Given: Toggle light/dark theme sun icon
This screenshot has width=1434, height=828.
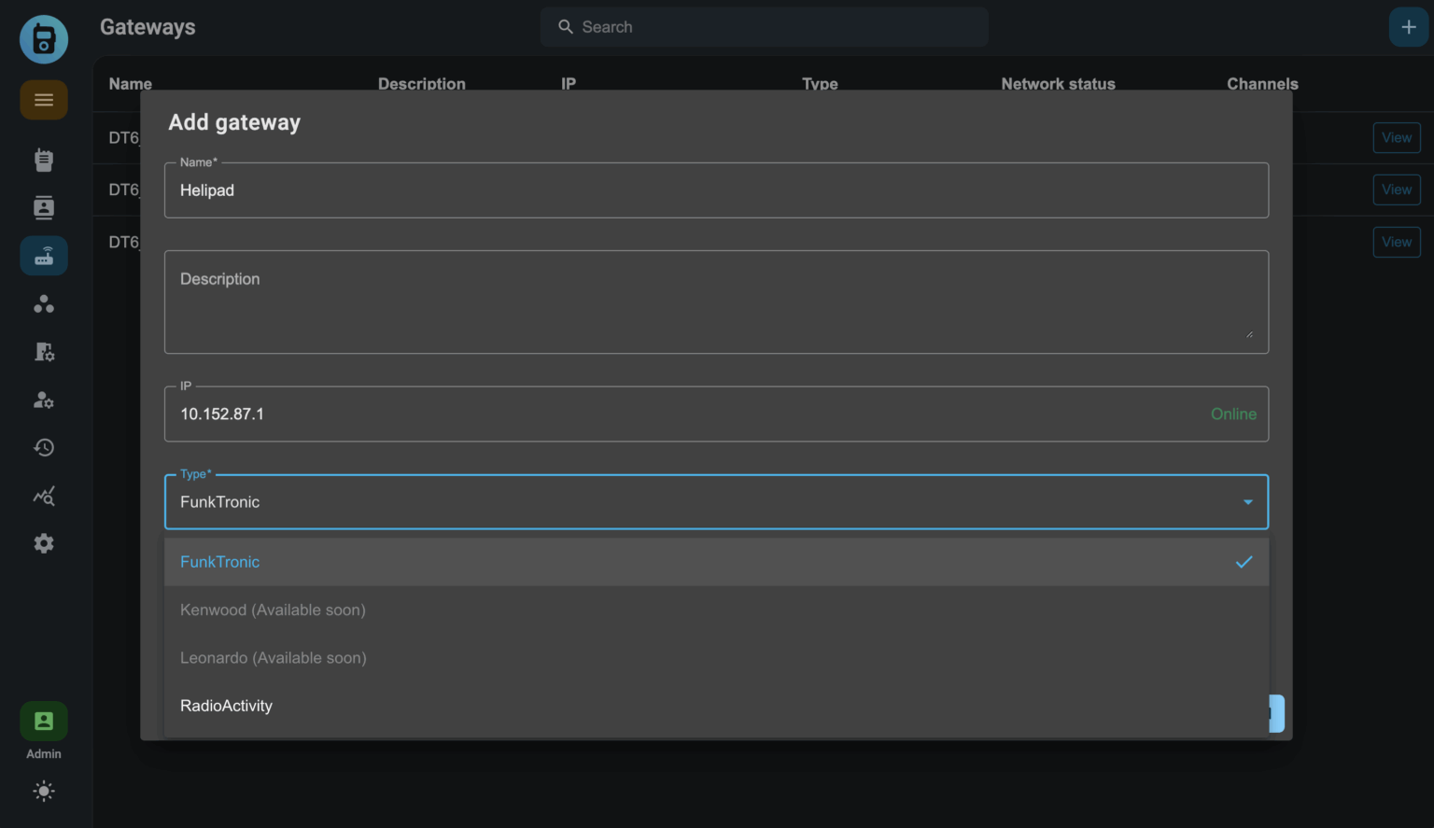Looking at the screenshot, I should (x=44, y=792).
